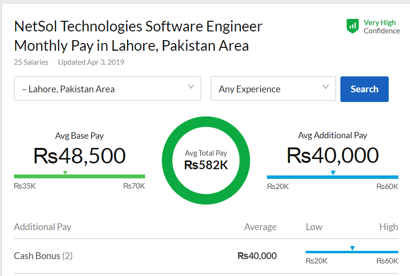Click the Rs48,500 average base pay figure

79,156
